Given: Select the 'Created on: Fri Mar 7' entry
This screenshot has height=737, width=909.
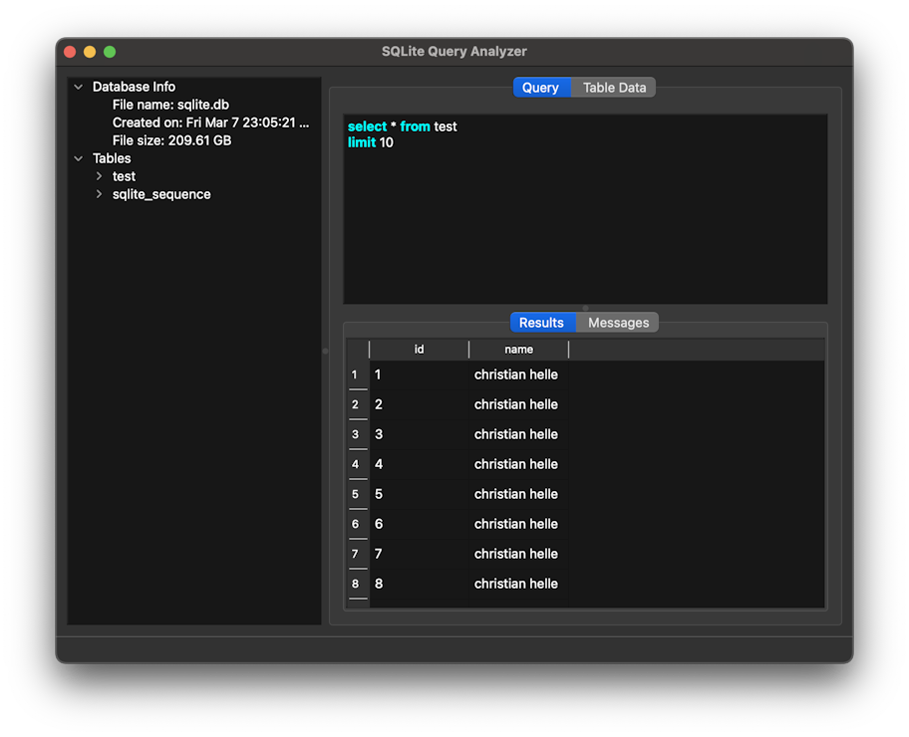Looking at the screenshot, I should [x=210, y=123].
